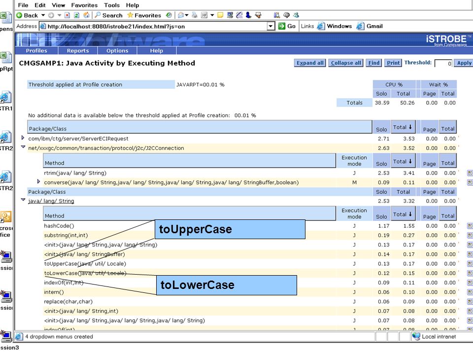Click the Find button
The image size is (473, 355).
point(374,63)
